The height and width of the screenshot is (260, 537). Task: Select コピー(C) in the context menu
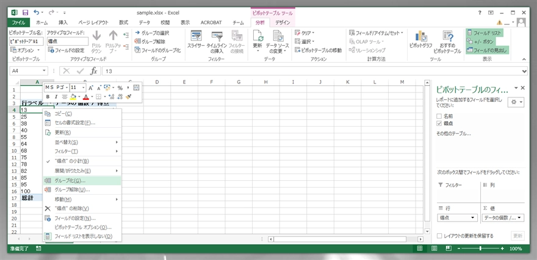(x=82, y=113)
